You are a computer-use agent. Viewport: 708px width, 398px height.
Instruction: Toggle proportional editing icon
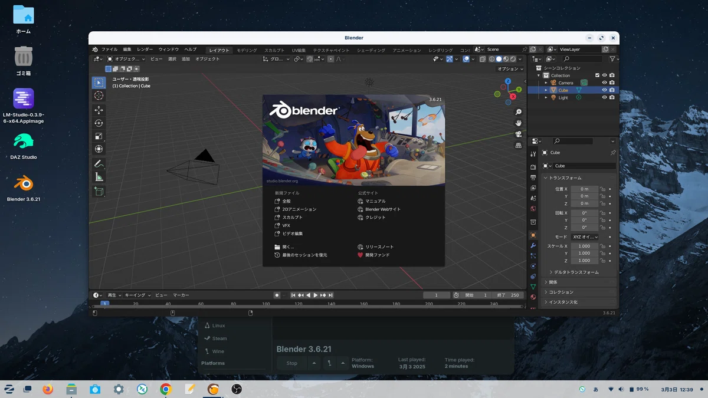pyautogui.click(x=330, y=59)
